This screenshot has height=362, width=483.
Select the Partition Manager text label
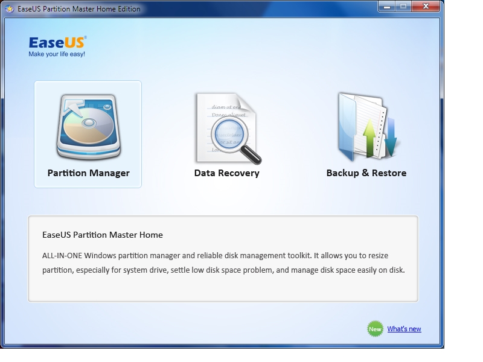coord(88,173)
